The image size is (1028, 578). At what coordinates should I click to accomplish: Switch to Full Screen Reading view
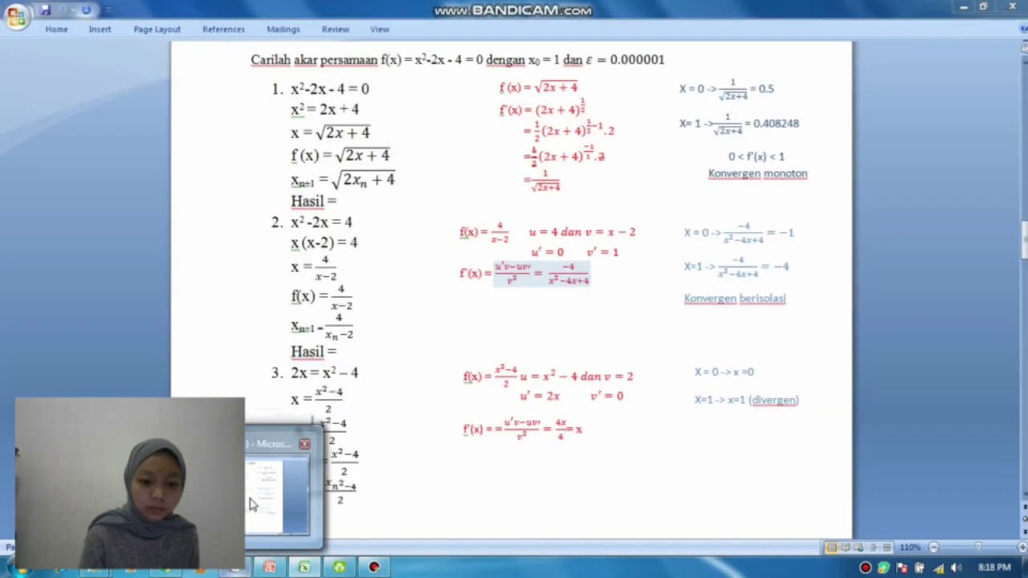tap(846, 547)
